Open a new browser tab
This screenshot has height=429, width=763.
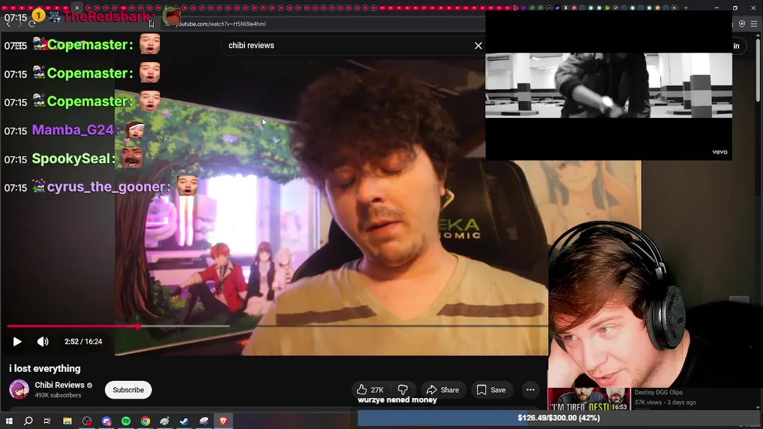coord(686,8)
